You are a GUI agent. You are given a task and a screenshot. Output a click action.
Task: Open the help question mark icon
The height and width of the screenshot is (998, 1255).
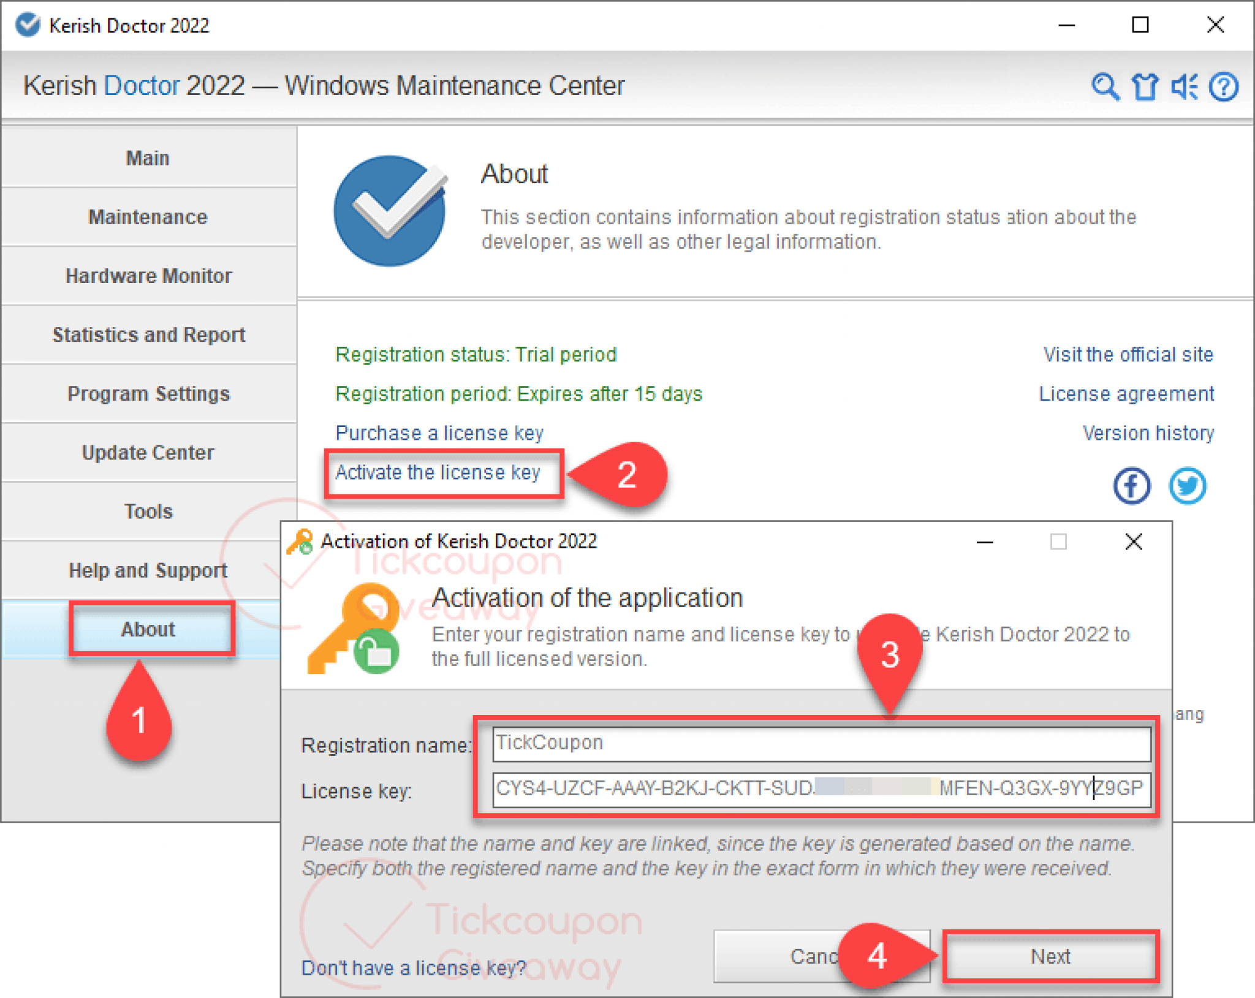1224,86
